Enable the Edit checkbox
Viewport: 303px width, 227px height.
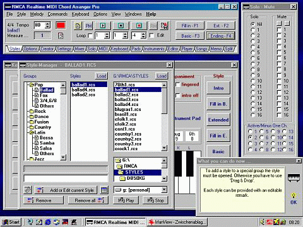point(151,35)
